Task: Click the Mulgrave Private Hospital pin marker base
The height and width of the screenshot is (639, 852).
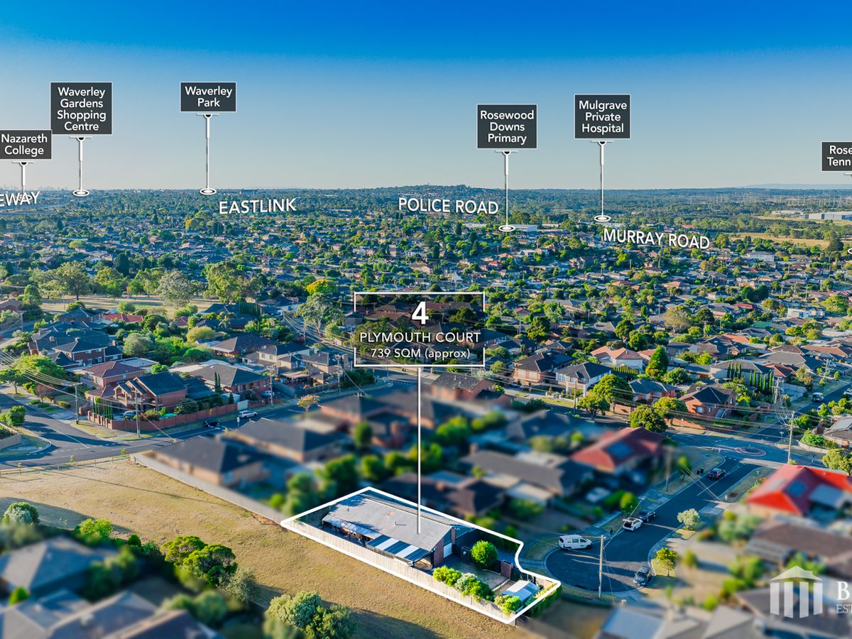Action: [x=601, y=218]
